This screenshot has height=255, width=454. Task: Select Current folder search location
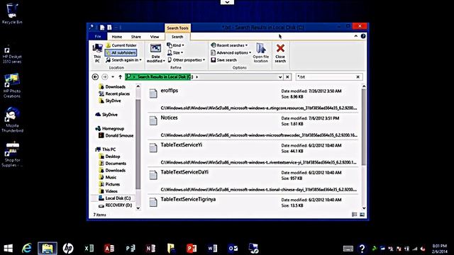[x=121, y=45]
